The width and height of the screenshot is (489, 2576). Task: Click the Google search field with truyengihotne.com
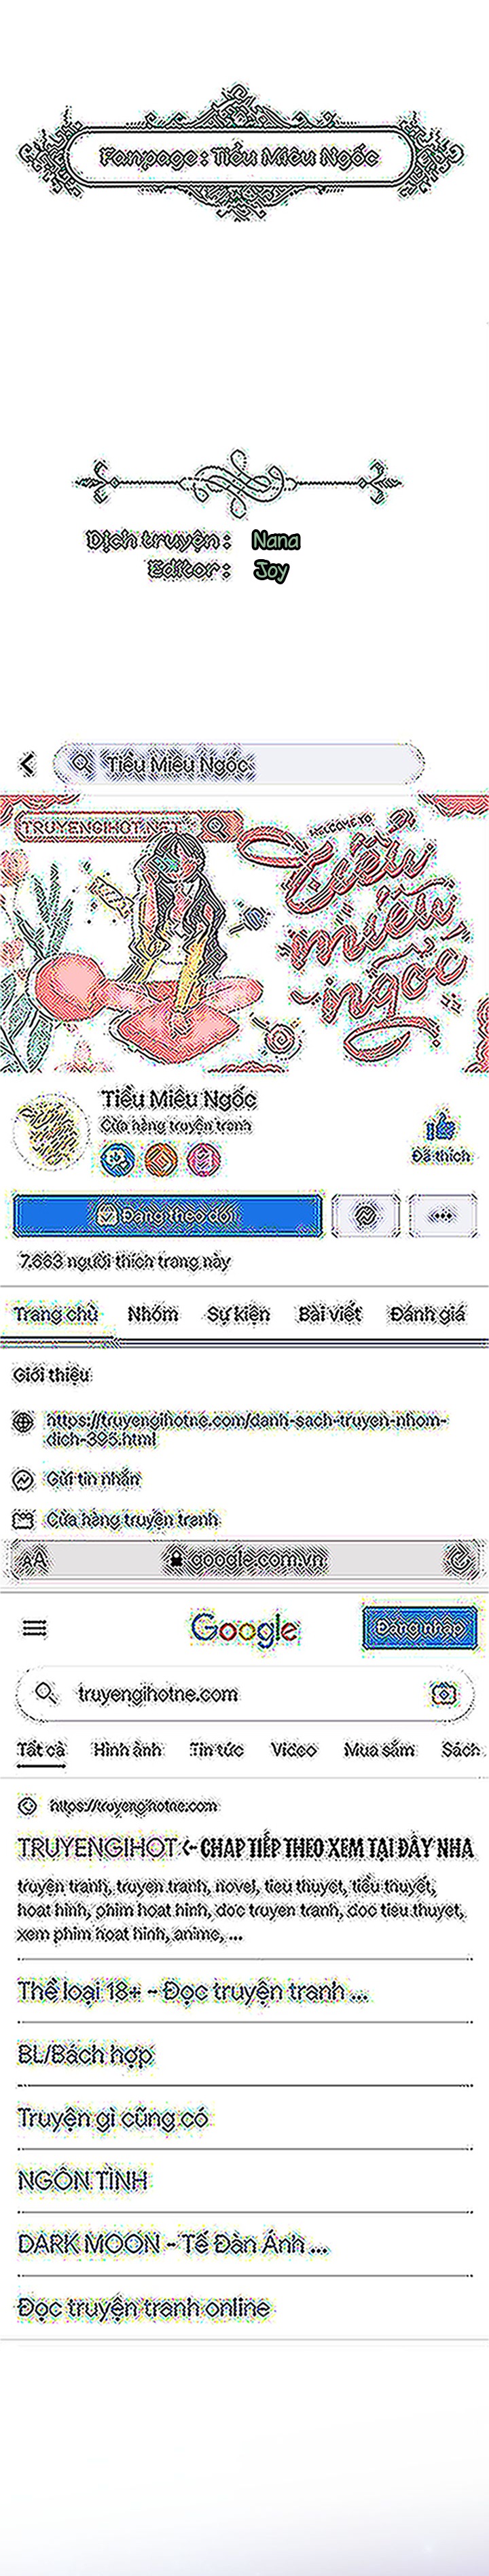(244, 1693)
